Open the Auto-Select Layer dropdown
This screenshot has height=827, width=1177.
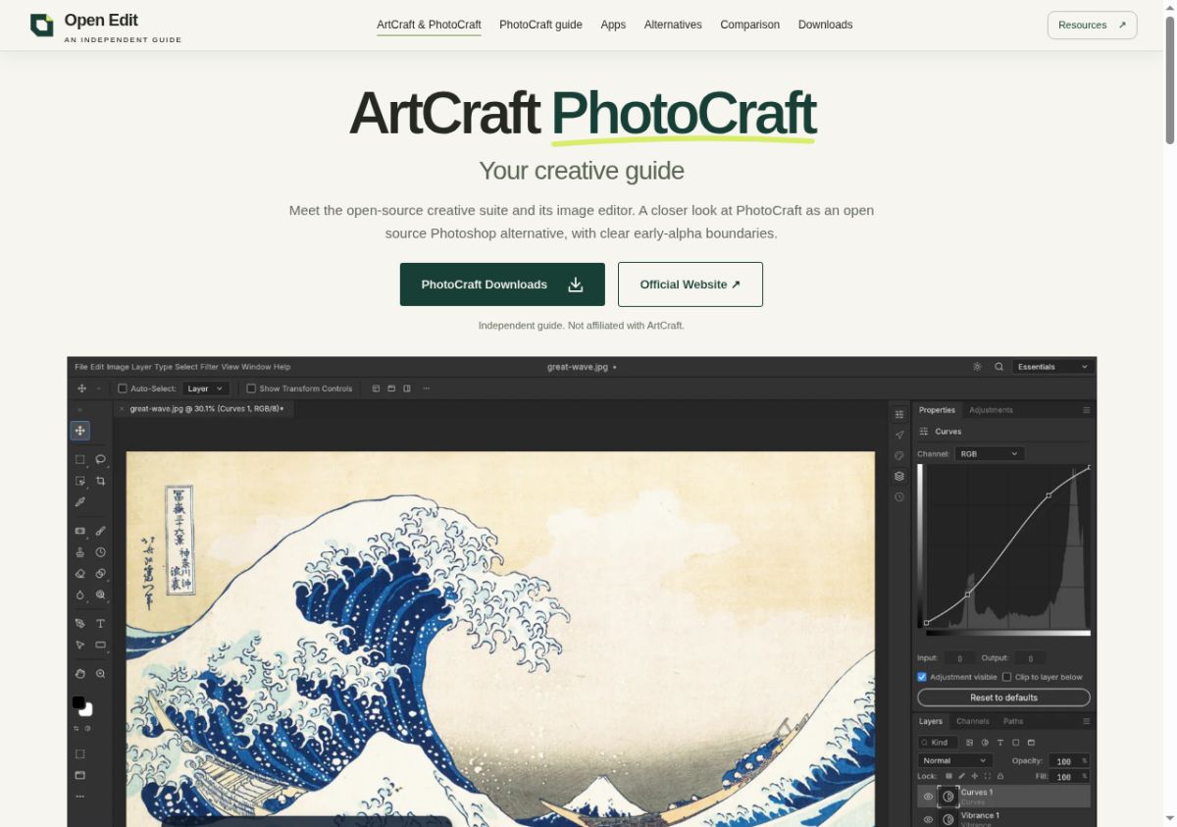(x=206, y=388)
